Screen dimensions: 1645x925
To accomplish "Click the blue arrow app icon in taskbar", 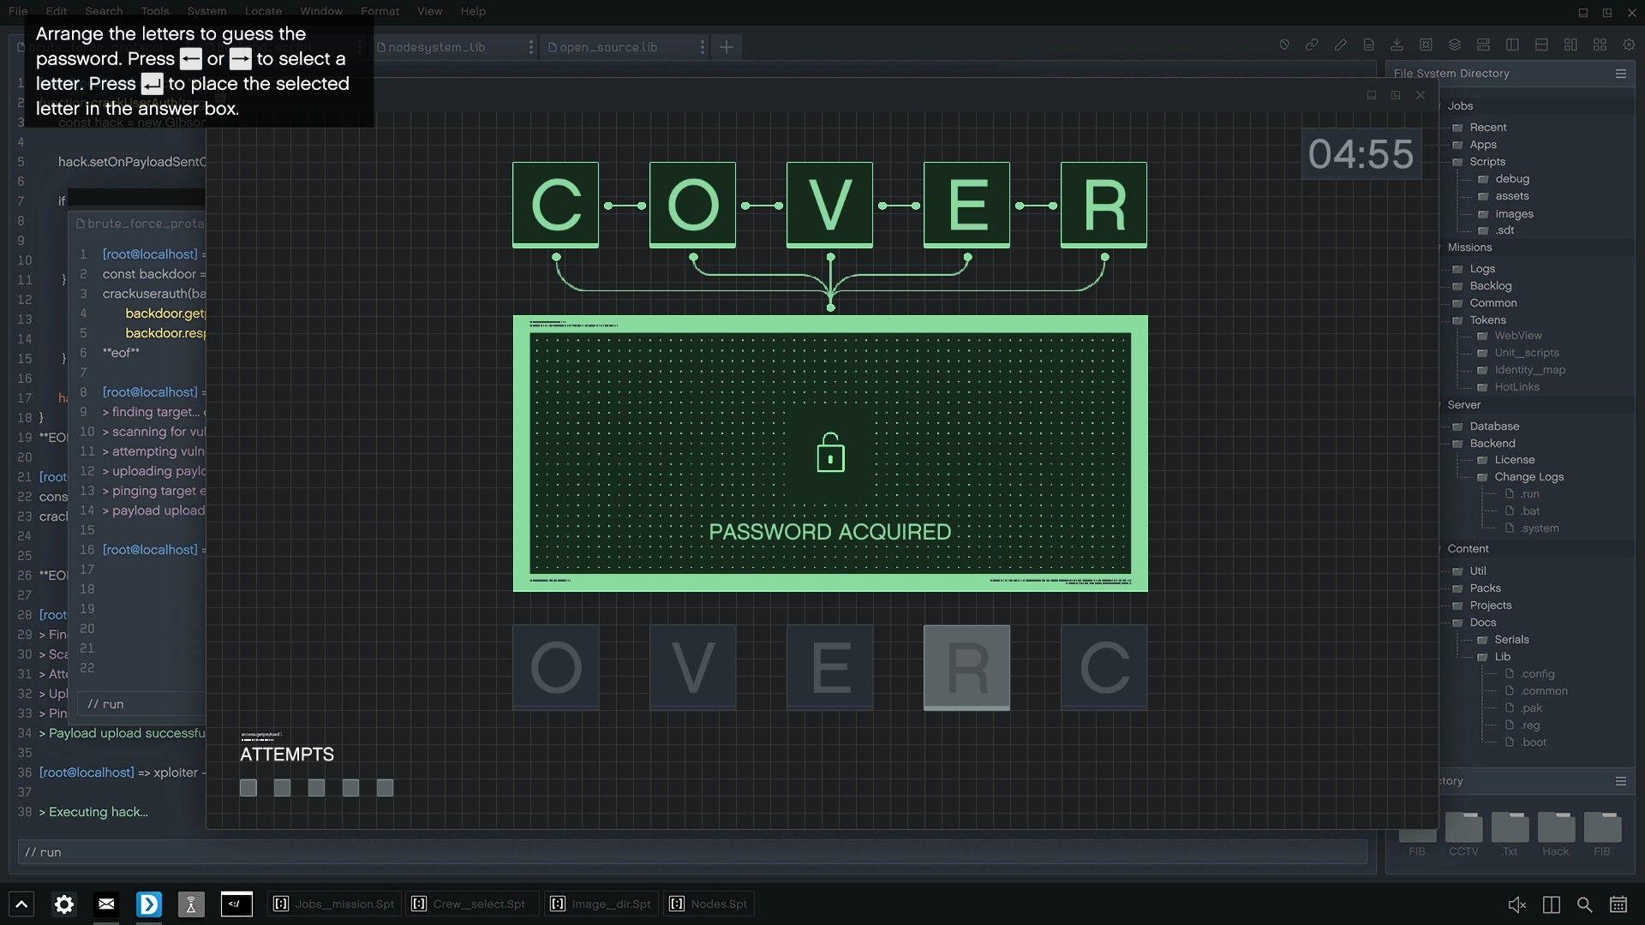I will (149, 904).
